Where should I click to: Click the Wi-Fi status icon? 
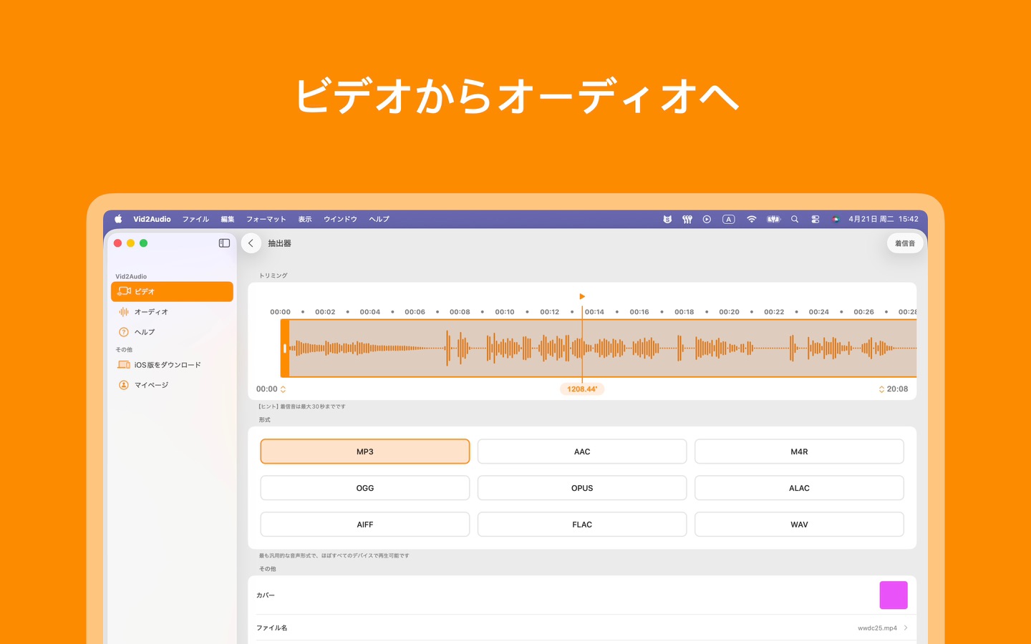pos(751,220)
